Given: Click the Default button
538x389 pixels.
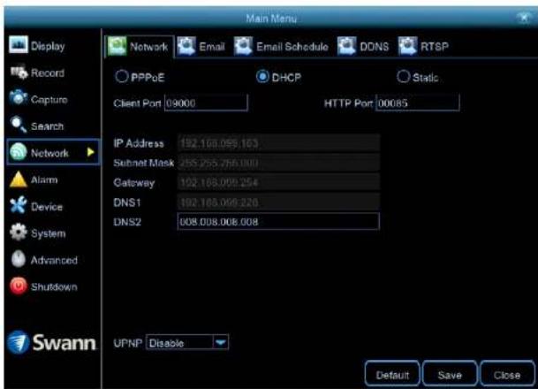Looking at the screenshot, I should [392, 374].
